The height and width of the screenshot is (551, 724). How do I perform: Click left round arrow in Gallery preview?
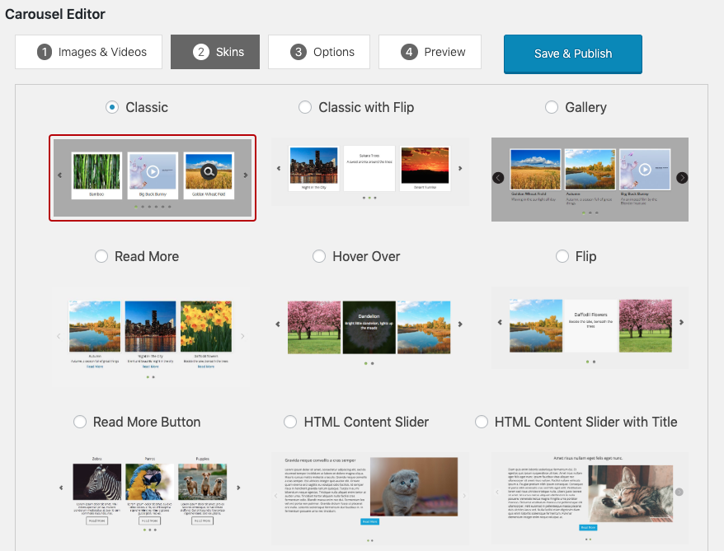[498, 177]
